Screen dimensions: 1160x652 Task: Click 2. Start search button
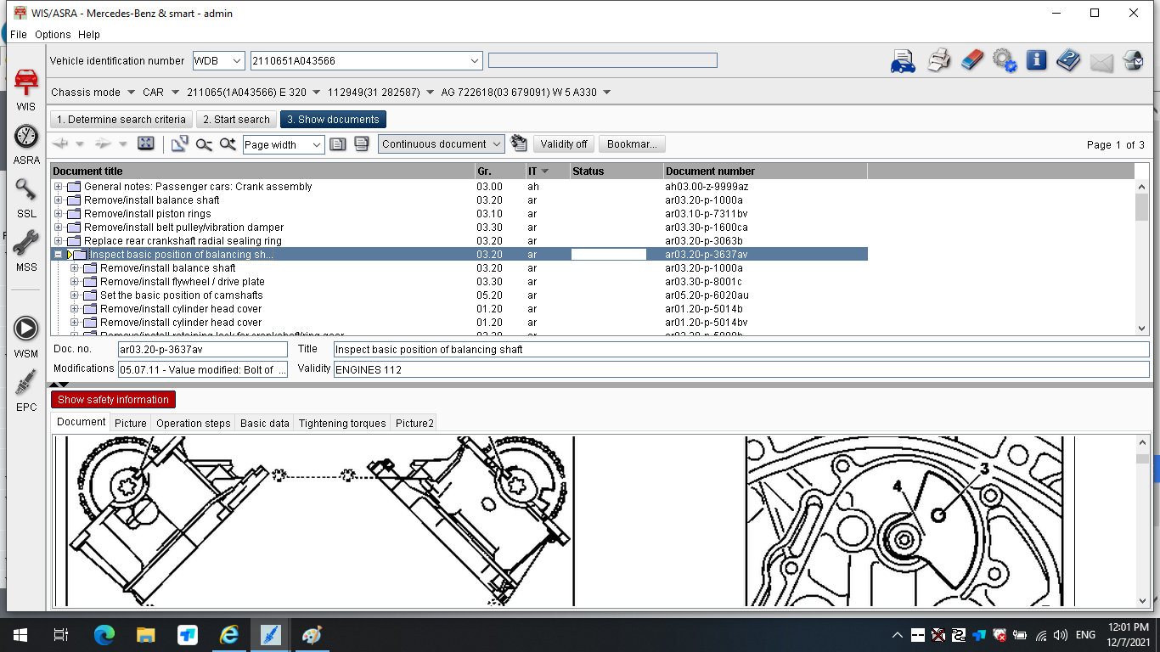[x=235, y=120]
